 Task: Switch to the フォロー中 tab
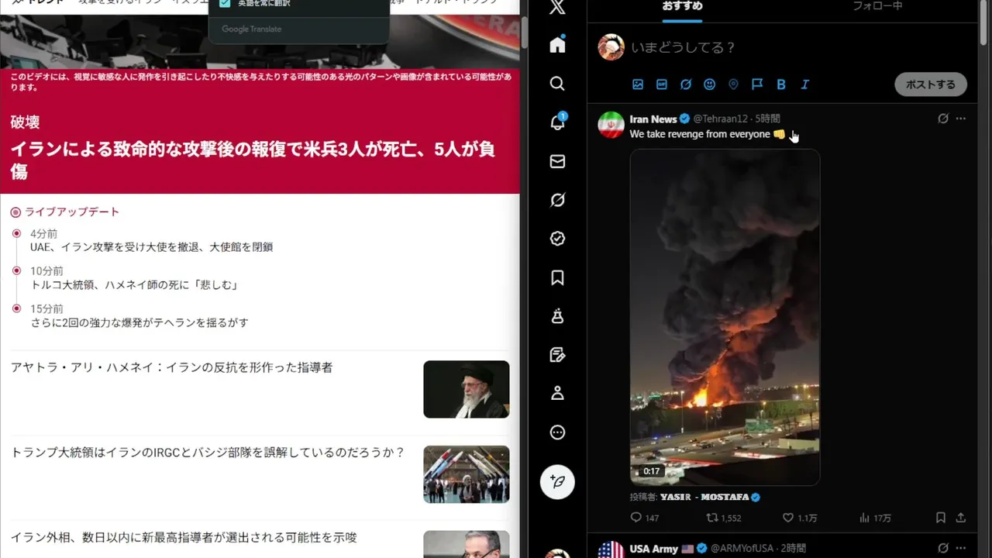[877, 7]
